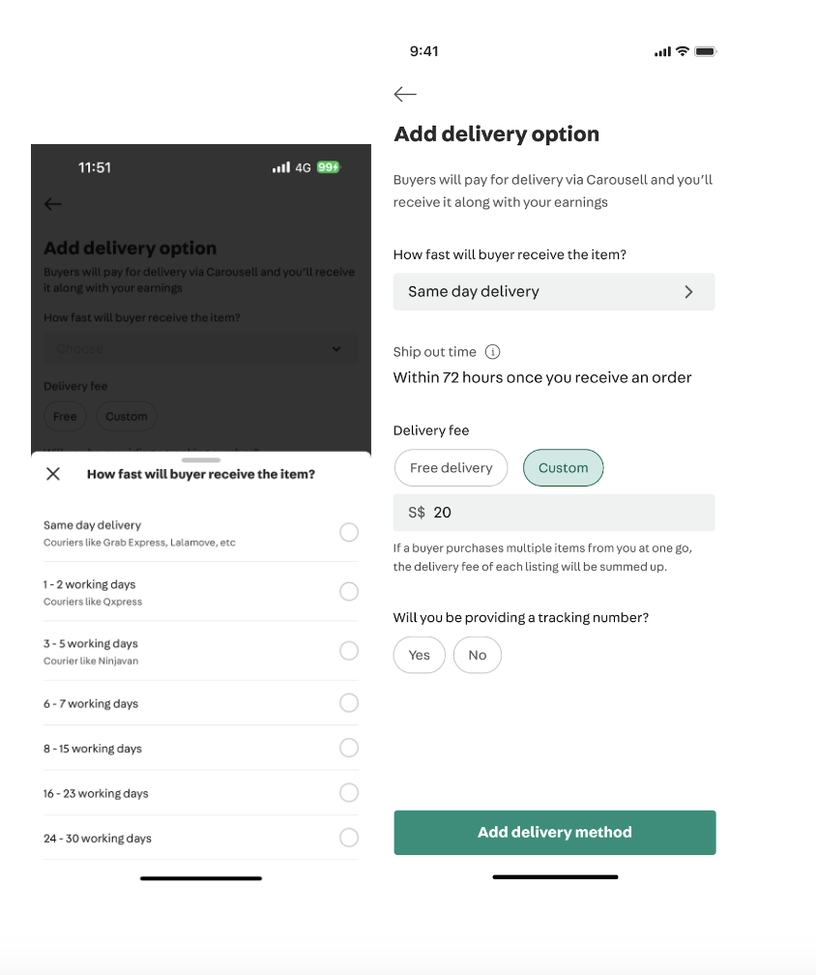The height and width of the screenshot is (975, 816).
Task: Choose Free delivery fee option
Action: [x=452, y=467]
